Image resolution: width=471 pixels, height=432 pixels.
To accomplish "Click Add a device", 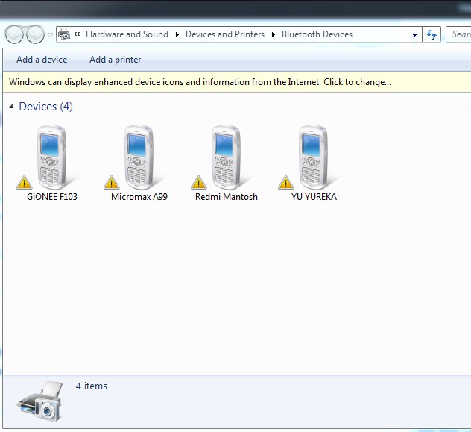I will pos(42,60).
